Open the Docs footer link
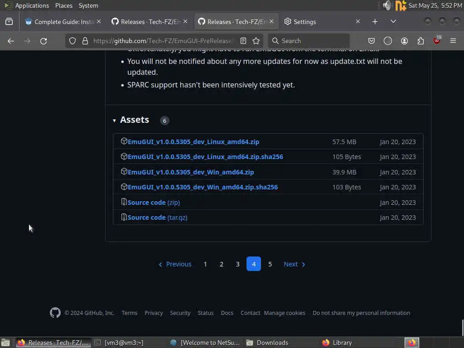Screen dimensions: 464x348 tap(227, 313)
